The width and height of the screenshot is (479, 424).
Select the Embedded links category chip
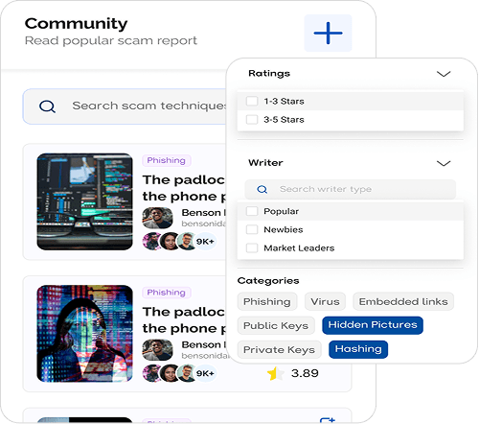403,301
